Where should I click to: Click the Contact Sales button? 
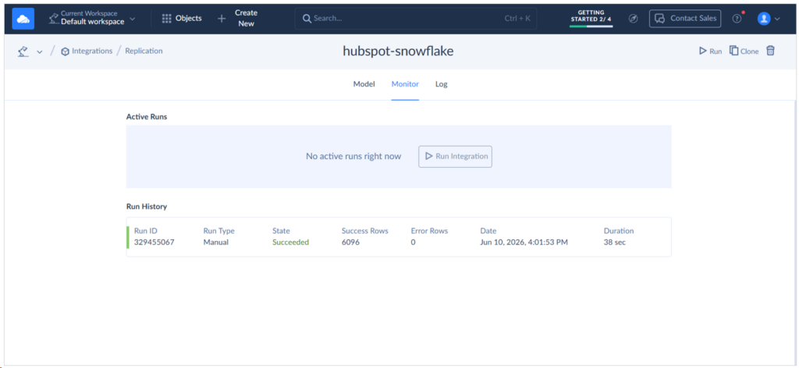(x=685, y=19)
